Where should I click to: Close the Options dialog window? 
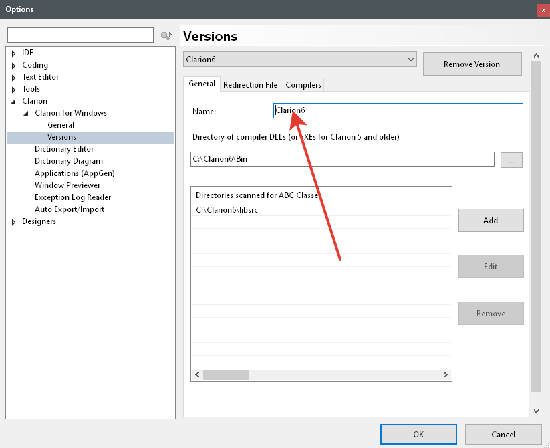tap(543, 9)
